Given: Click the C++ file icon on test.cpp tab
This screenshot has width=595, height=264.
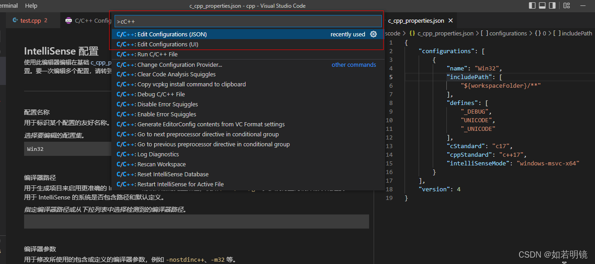Looking at the screenshot, I should [15, 20].
